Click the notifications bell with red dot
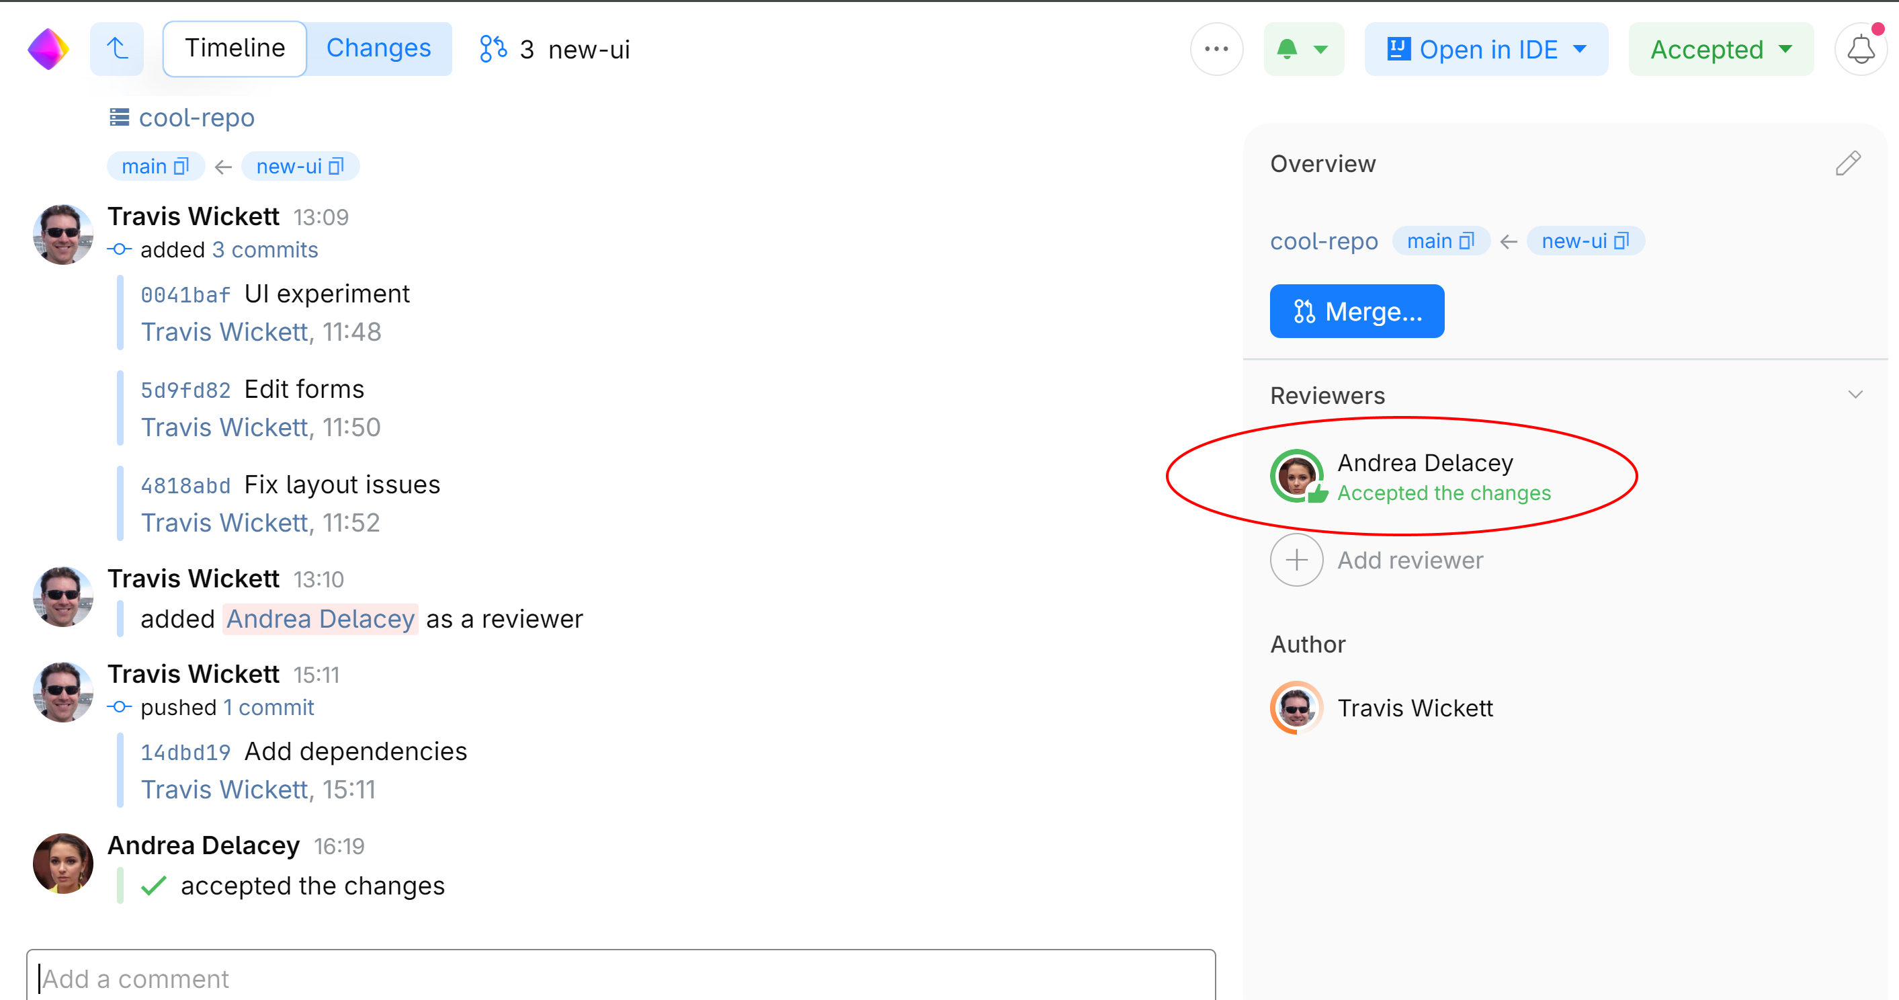The width and height of the screenshot is (1899, 1000). coord(1860,50)
